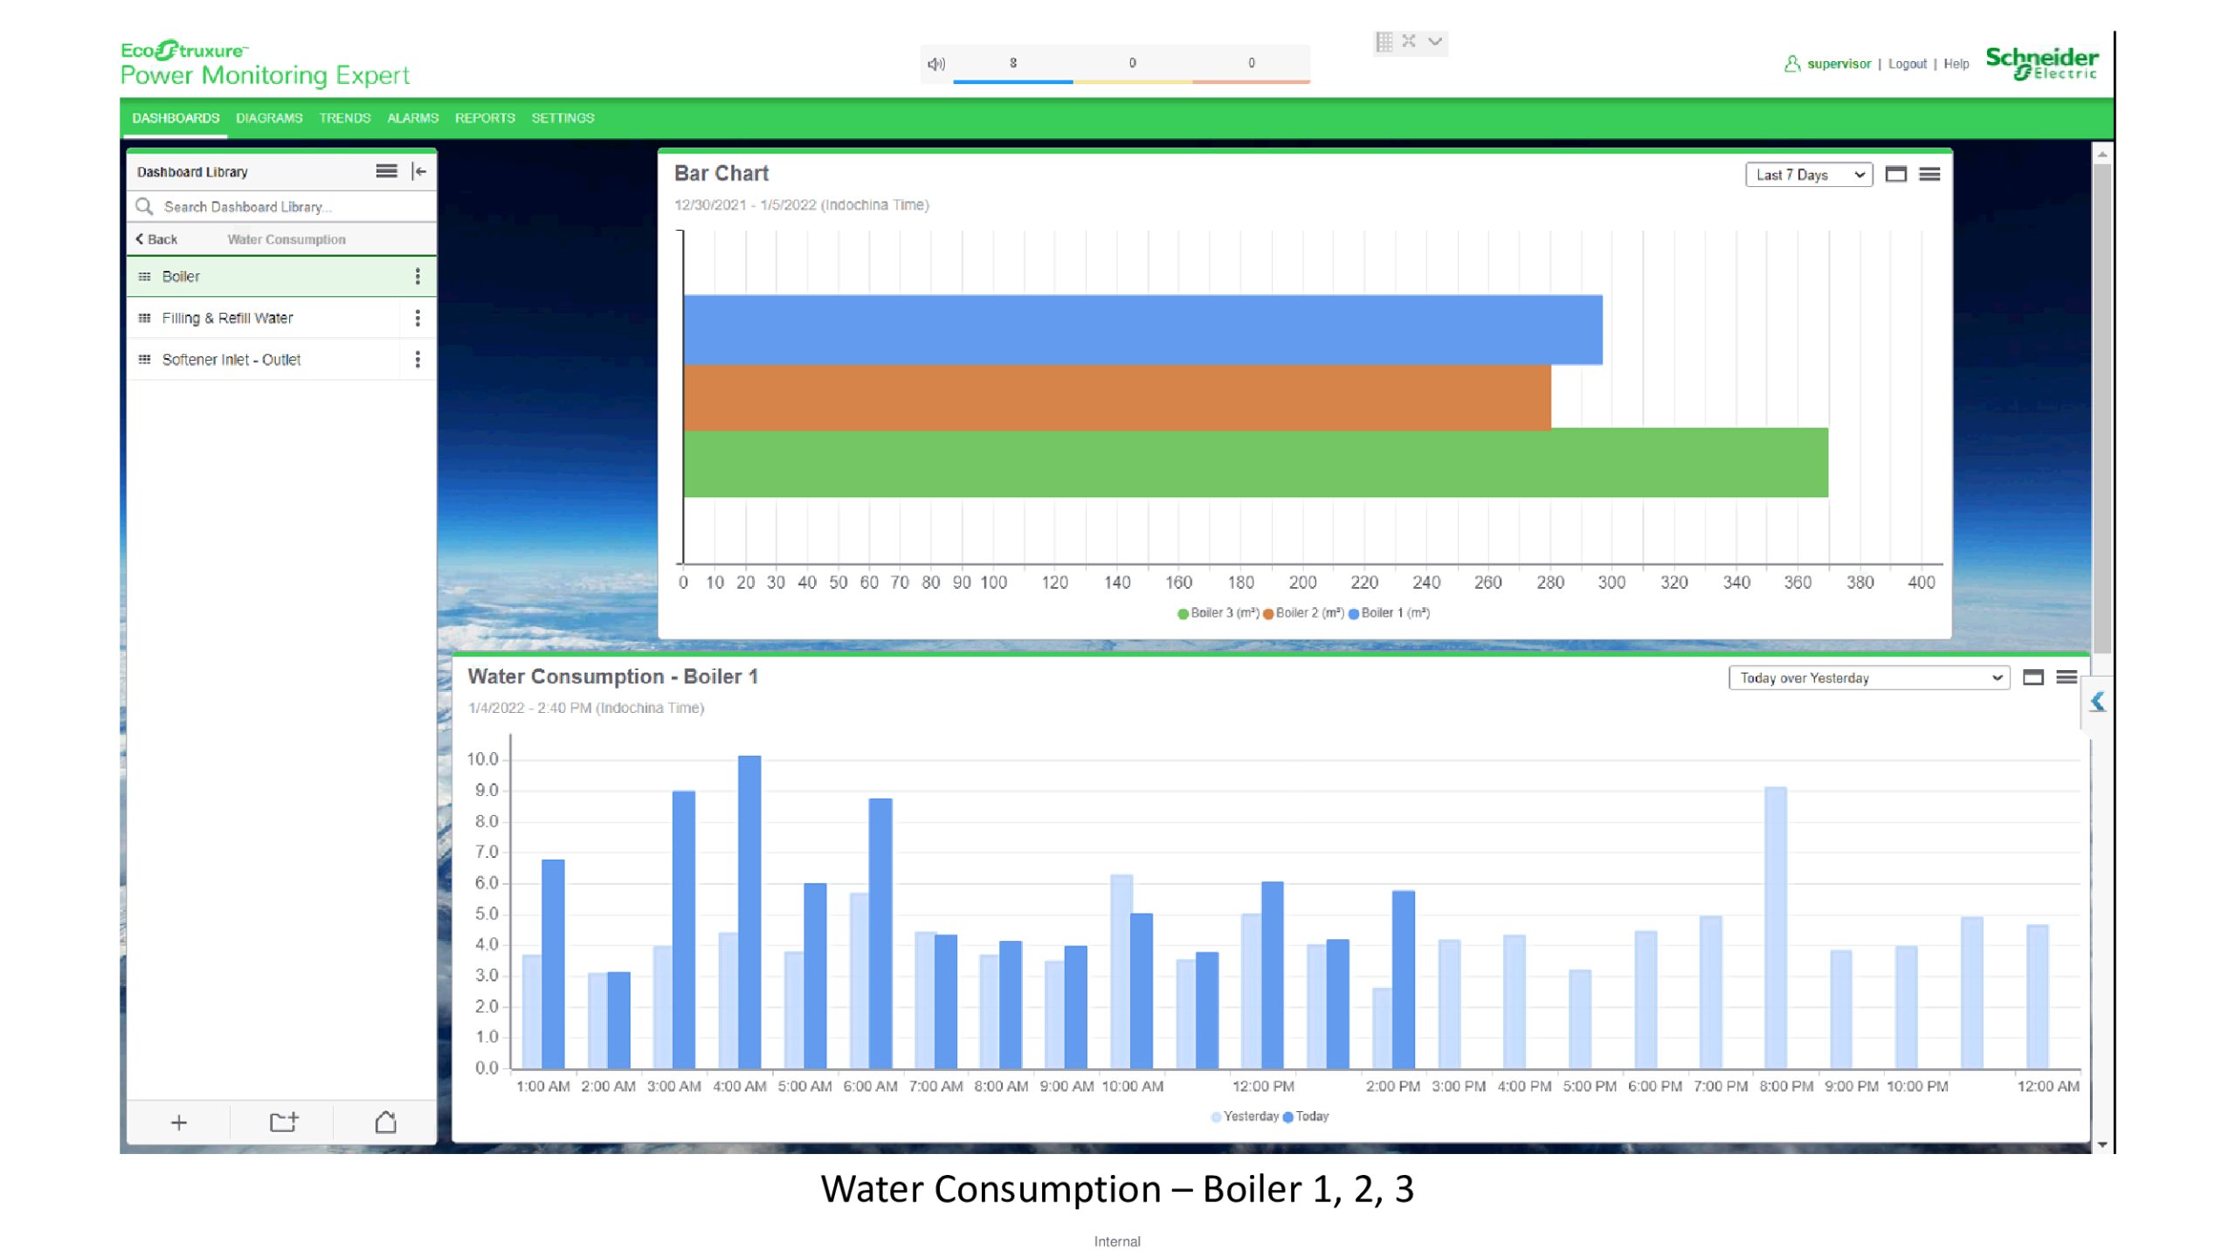This screenshot has height=1258, width=2236.
Task: Open the Last 7 Days dropdown
Action: tap(1809, 175)
